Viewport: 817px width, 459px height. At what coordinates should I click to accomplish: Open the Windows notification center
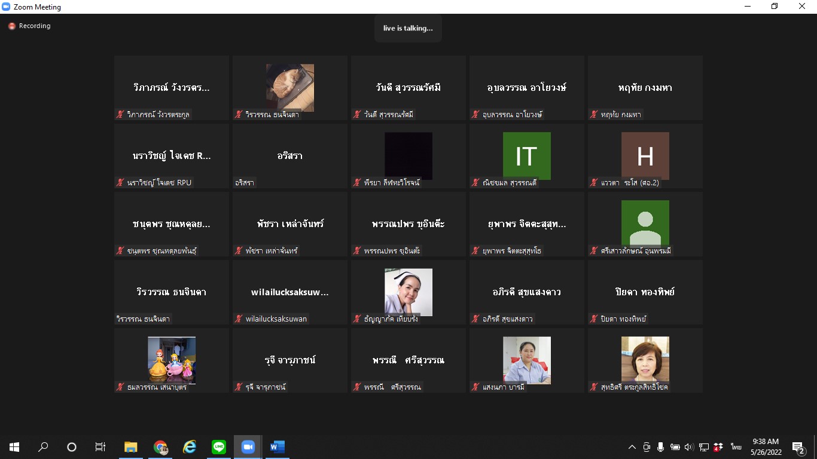798,447
